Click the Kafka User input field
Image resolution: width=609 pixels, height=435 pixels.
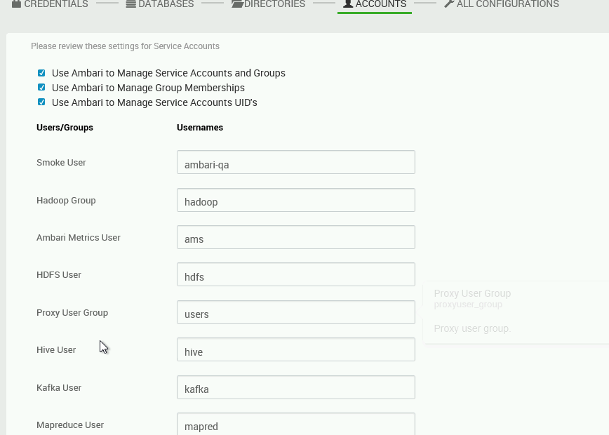(296, 387)
